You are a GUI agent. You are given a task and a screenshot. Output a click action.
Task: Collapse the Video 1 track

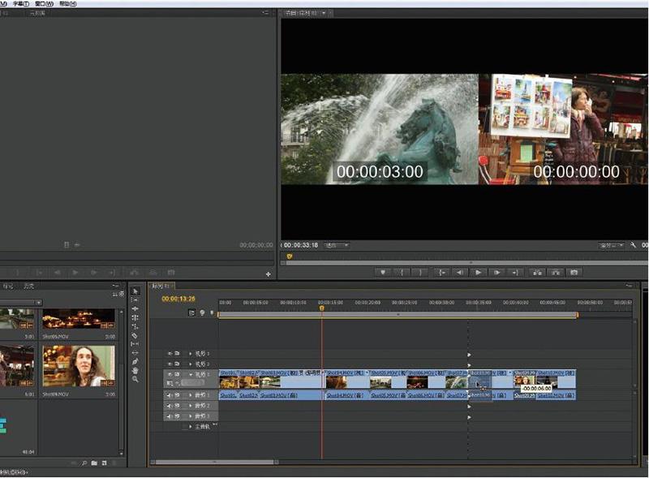[x=191, y=374]
